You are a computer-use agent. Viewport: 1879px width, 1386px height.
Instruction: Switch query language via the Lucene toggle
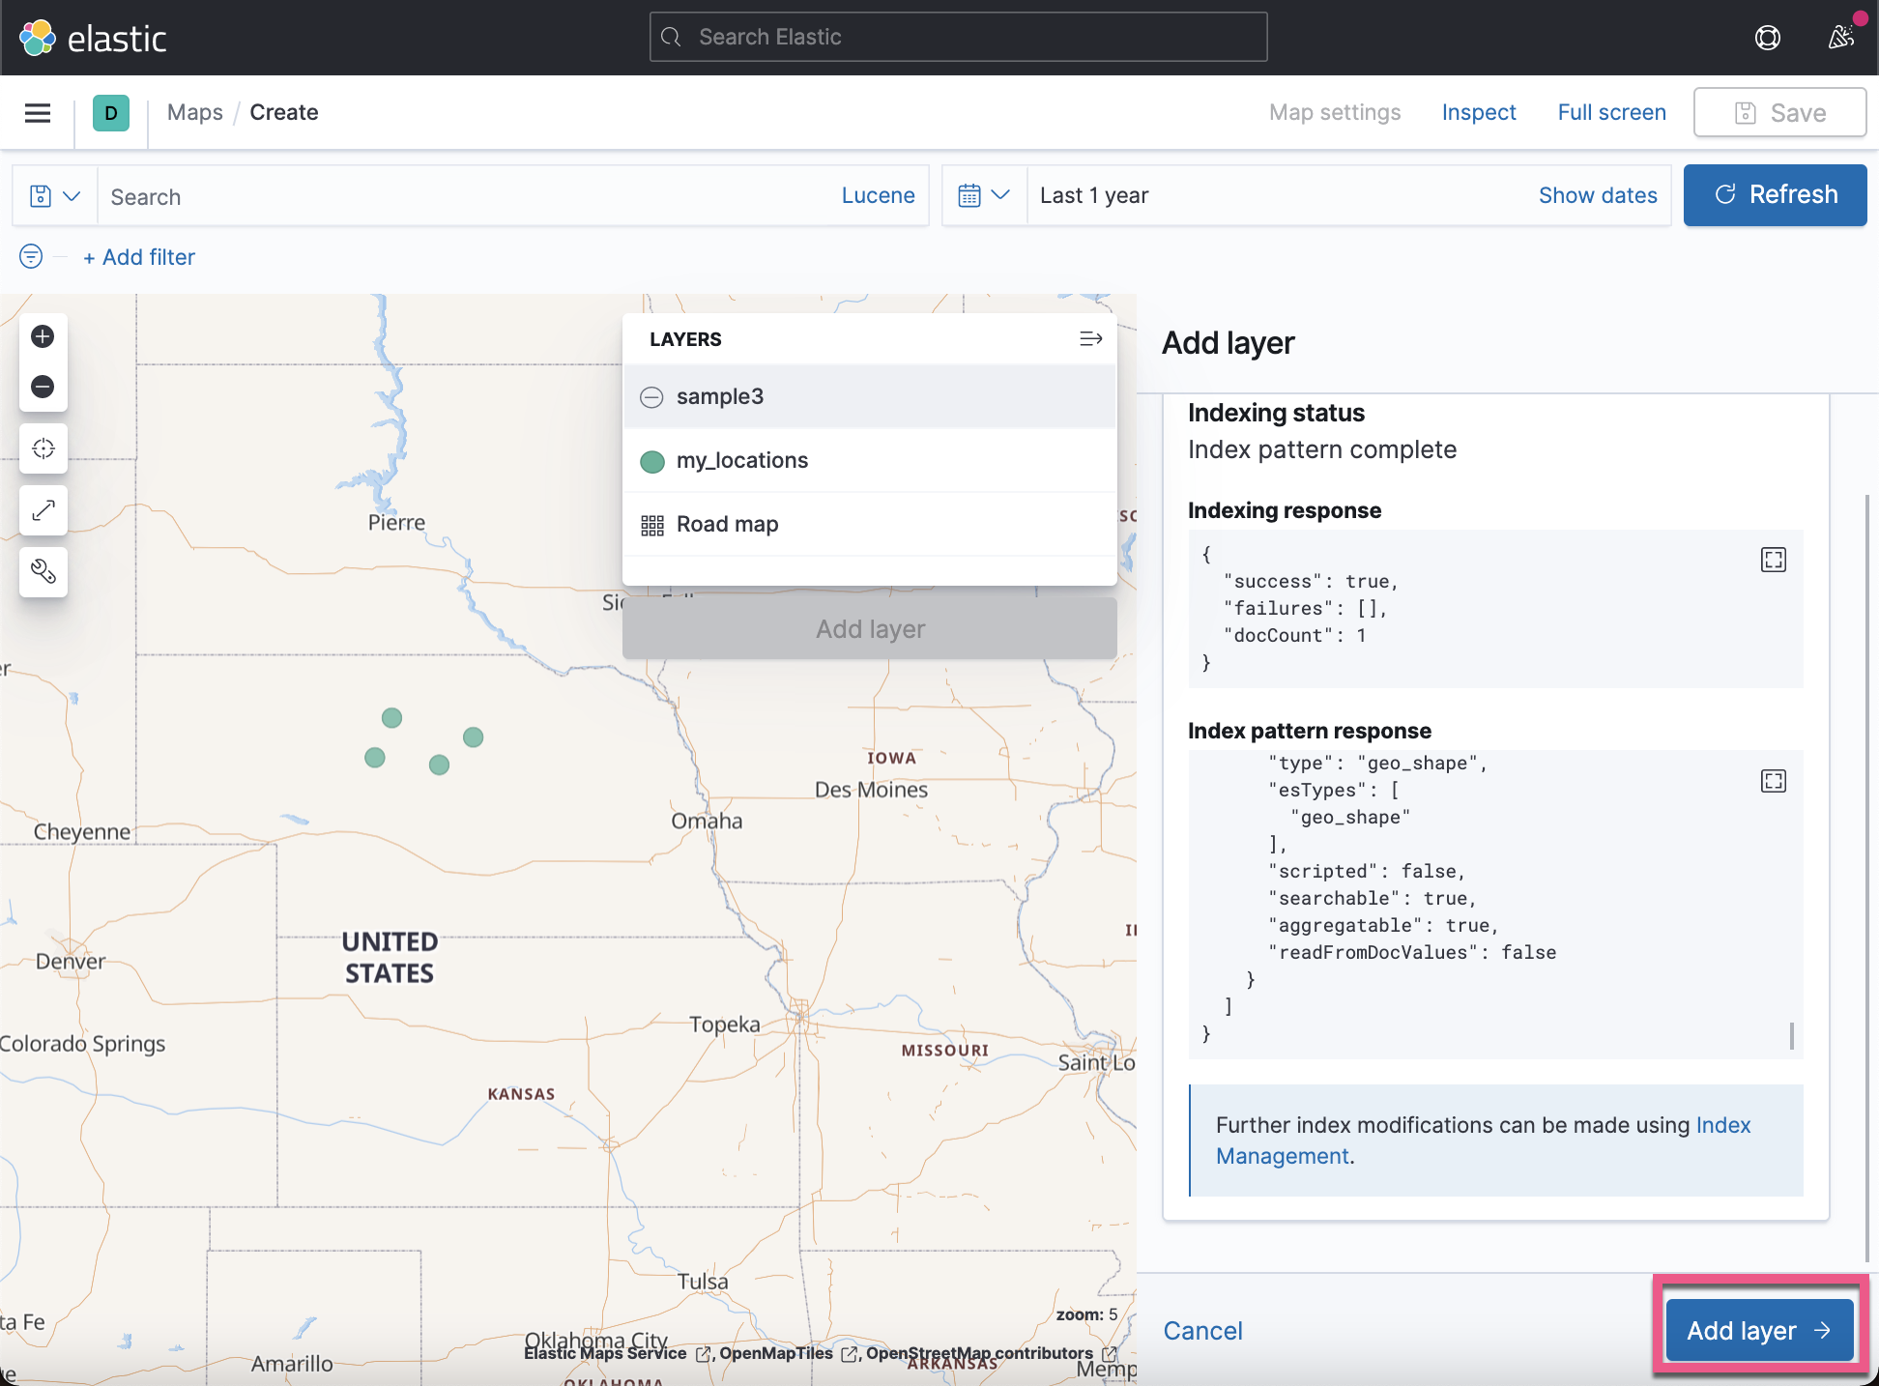coord(878,194)
